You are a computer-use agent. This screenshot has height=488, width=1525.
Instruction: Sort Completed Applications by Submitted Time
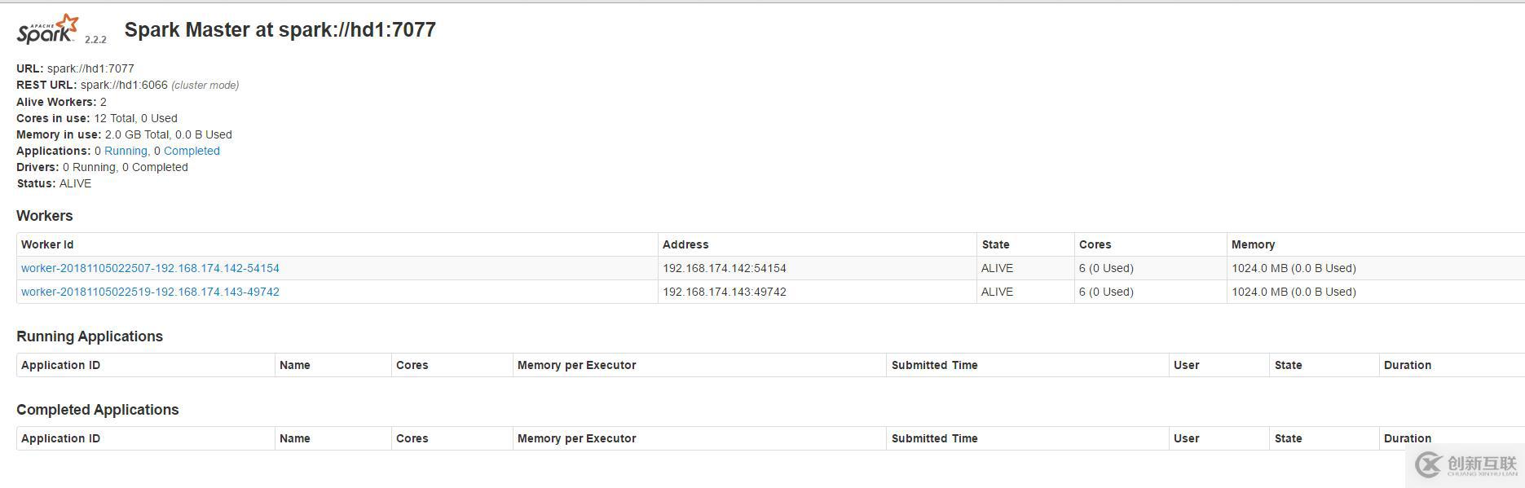point(934,438)
